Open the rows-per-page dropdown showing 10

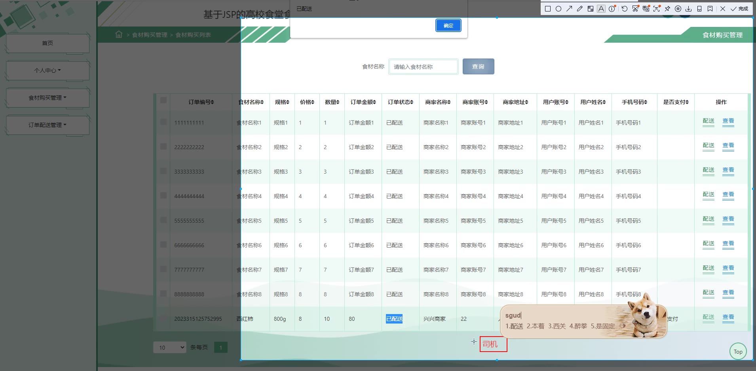[169, 348]
